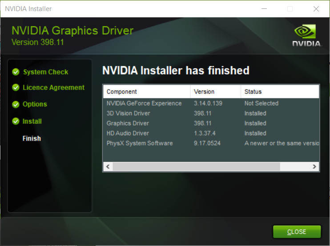Click the green check icon beside Options
330x246 pixels.
click(x=16, y=104)
